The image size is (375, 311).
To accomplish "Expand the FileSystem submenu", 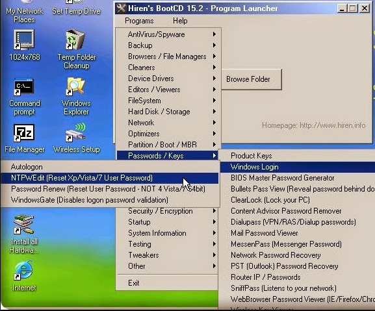I will 168,101.
